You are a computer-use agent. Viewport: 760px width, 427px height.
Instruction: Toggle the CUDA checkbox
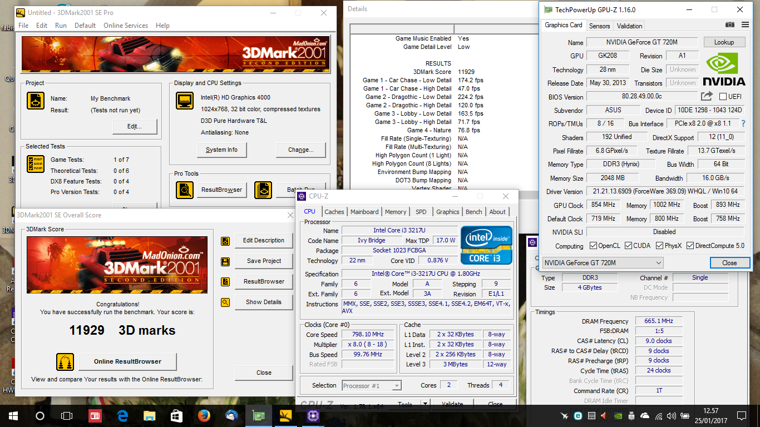(629, 246)
